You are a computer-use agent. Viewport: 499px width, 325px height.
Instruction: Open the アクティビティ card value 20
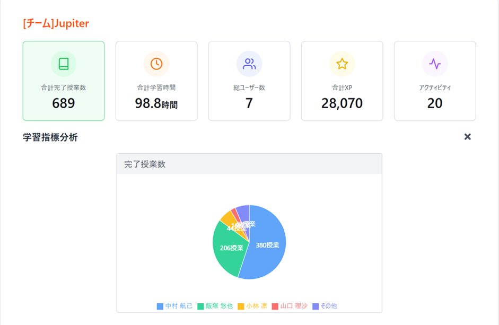click(435, 103)
